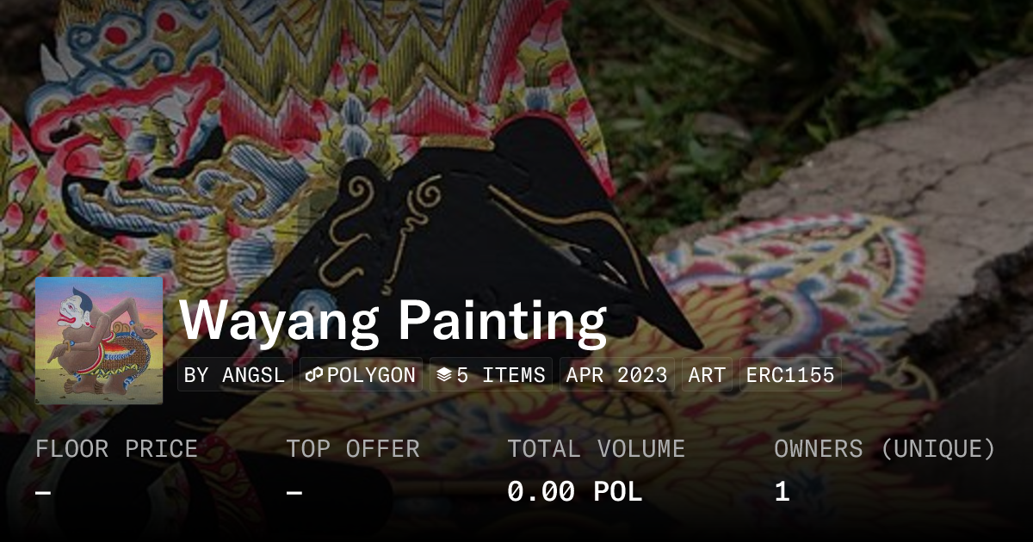Click the dash value under Floor Price
The image size is (1033, 542).
point(44,493)
